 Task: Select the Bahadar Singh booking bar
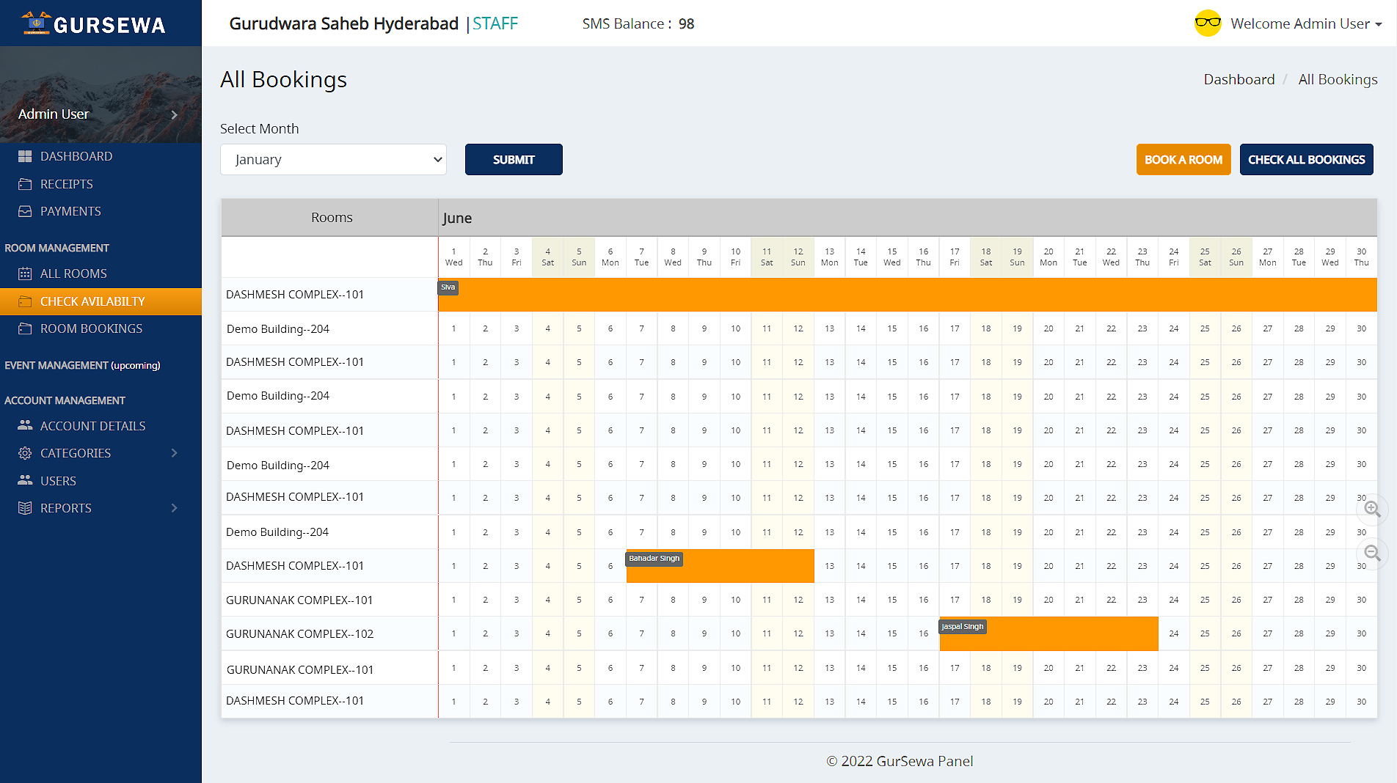720,566
